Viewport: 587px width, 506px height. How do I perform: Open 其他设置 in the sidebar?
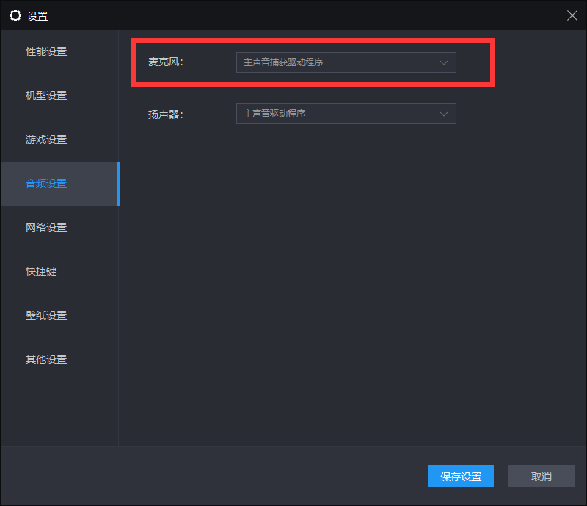pyautogui.click(x=46, y=359)
